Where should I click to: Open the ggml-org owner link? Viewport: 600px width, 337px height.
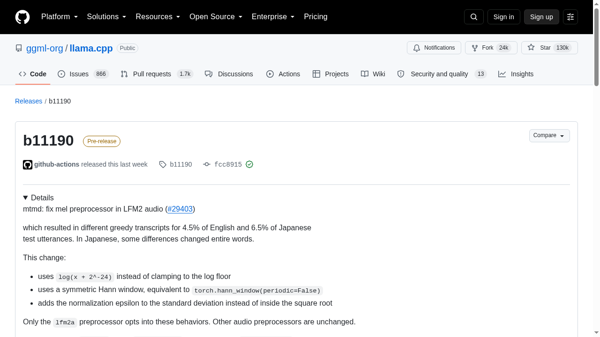coord(45,48)
